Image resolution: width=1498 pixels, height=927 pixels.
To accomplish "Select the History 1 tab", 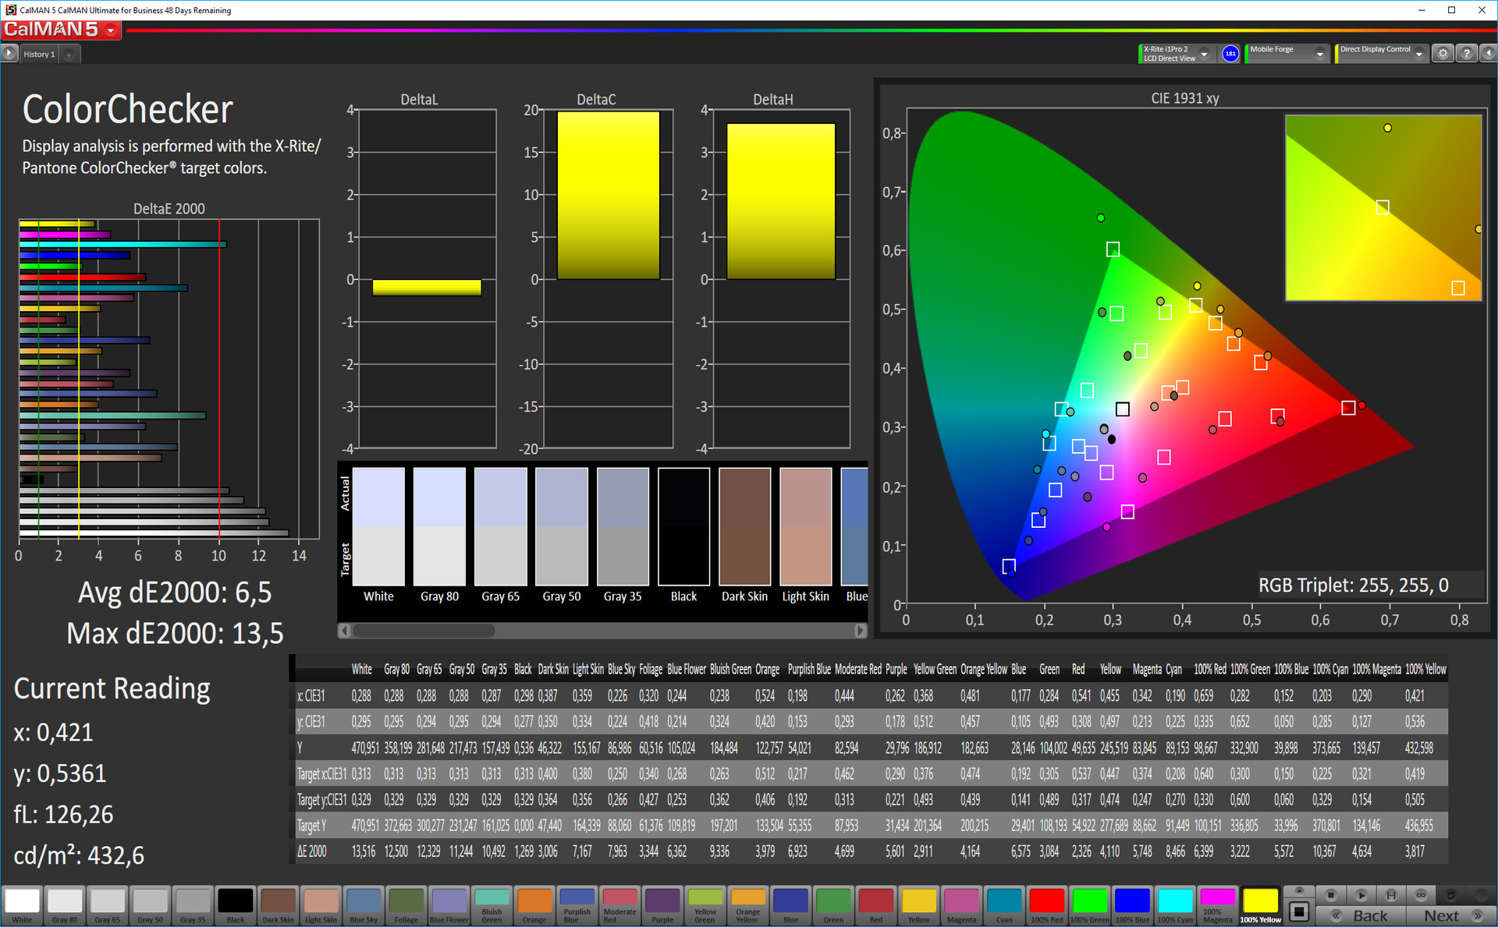I will pyautogui.click(x=39, y=55).
